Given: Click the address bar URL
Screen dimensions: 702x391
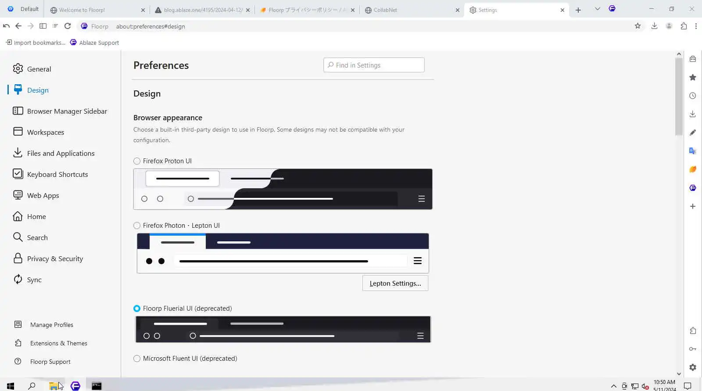Looking at the screenshot, I should (x=150, y=26).
